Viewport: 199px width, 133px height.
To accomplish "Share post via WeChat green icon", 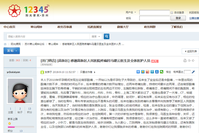I will pos(162,72).
